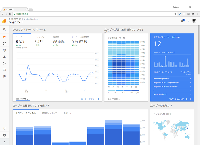This screenshot has height=150, width=200.
Task: Expand the sidebar with bottom chevron
Action: coord(4,142)
